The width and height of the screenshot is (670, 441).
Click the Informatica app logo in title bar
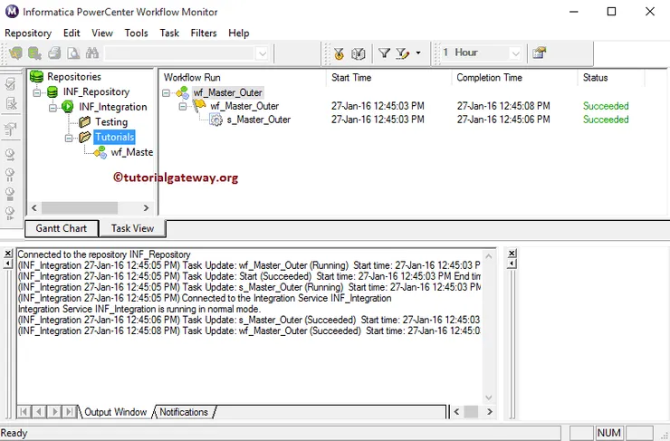[x=12, y=11]
